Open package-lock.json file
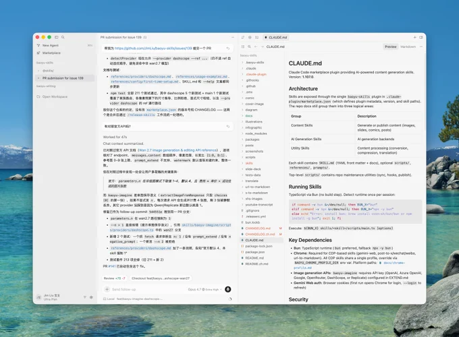The width and height of the screenshot is (459, 337). (259, 246)
